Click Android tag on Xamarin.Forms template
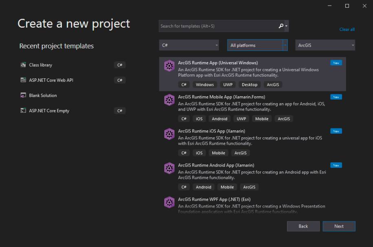373x247 pixels. point(219,119)
